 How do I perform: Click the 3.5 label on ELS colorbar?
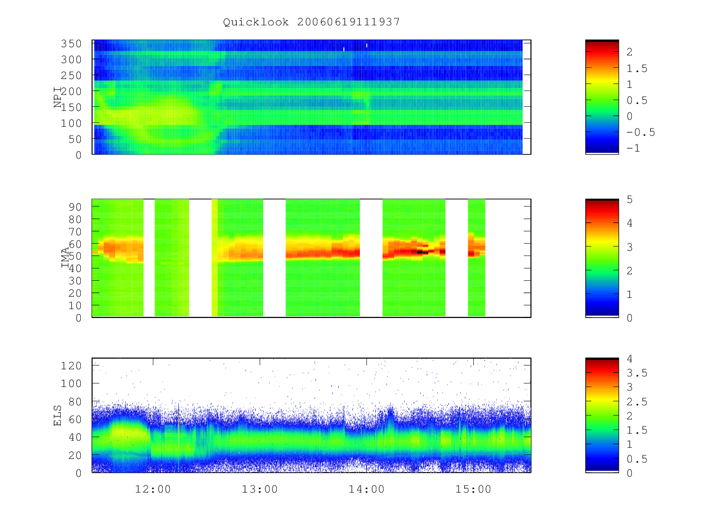(x=637, y=373)
